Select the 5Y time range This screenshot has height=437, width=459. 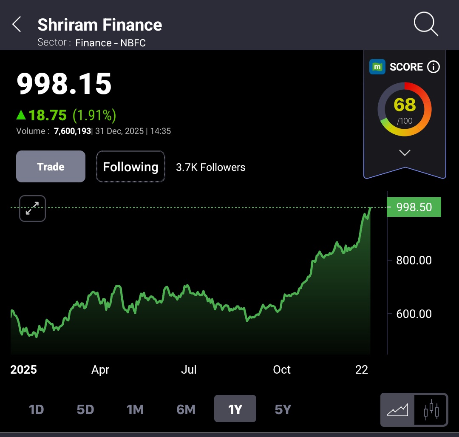pyautogui.click(x=283, y=409)
